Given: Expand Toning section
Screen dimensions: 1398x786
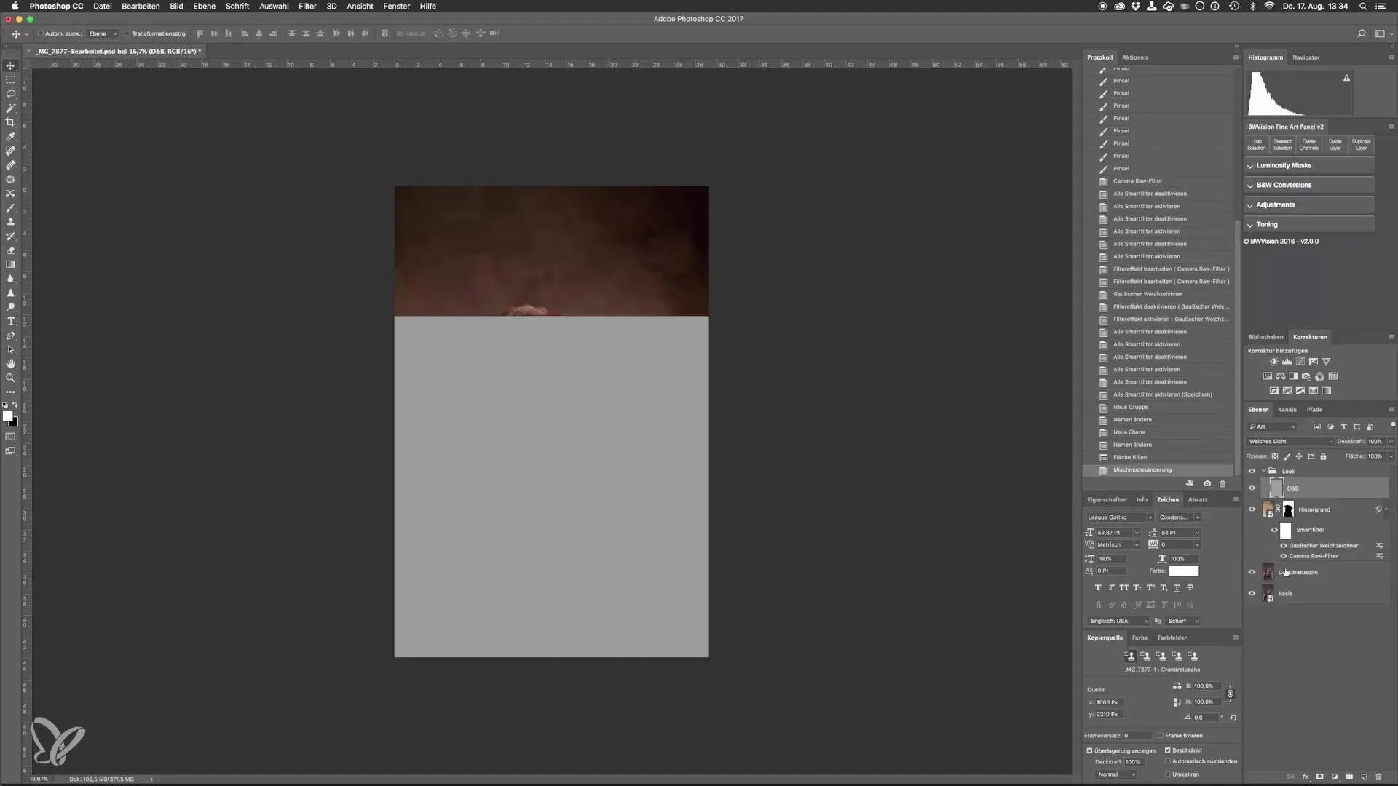Looking at the screenshot, I should 1308,224.
